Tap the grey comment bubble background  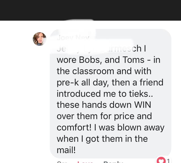click(111, 94)
